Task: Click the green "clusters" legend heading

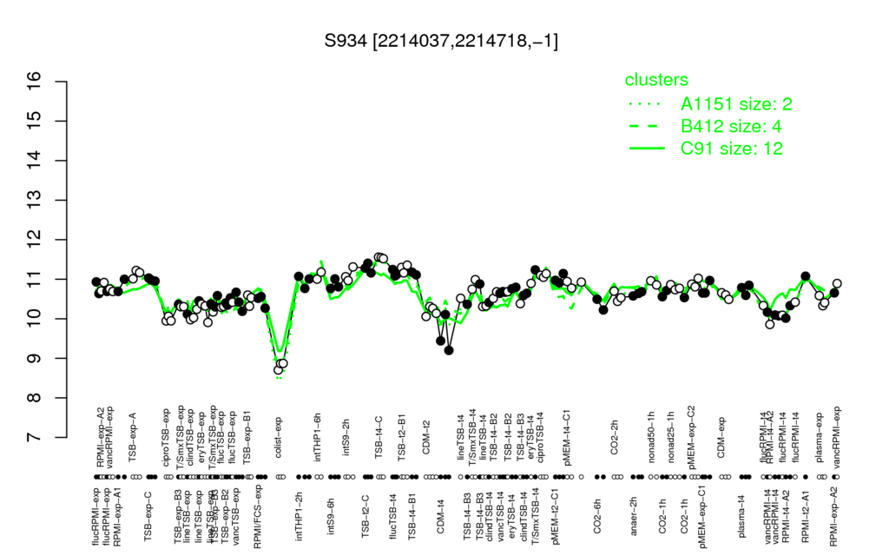Action: [656, 80]
